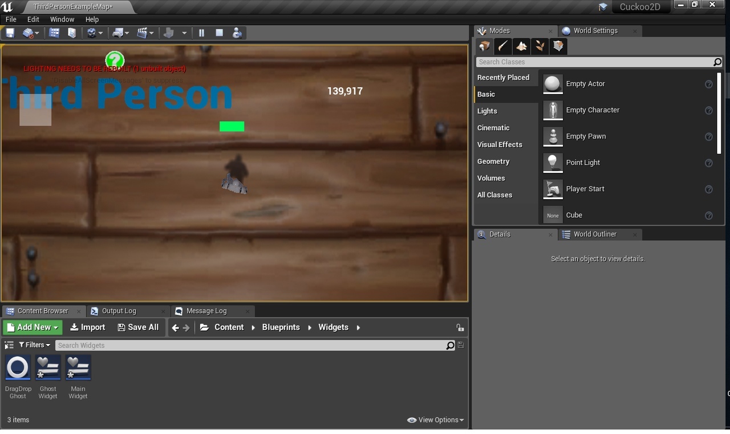The height and width of the screenshot is (434, 730).
Task: Open the Source Control toolbar icon
Action: coord(28,33)
